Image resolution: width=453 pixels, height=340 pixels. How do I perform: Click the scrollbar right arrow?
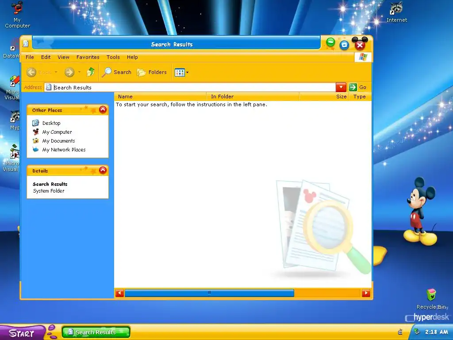[366, 293]
